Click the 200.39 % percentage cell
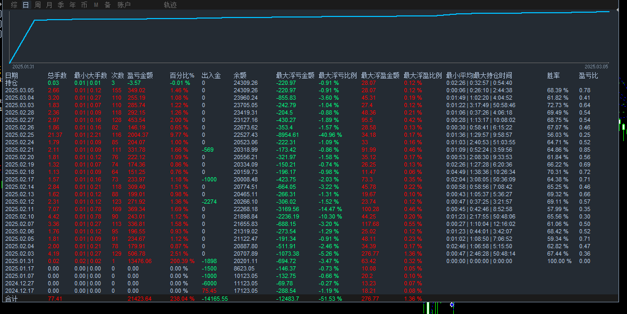The height and width of the screenshot is (314, 627). (182, 261)
